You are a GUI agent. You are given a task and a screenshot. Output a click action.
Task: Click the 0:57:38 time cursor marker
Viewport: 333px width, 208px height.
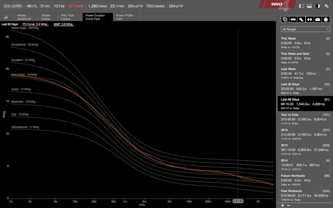pos(238,201)
